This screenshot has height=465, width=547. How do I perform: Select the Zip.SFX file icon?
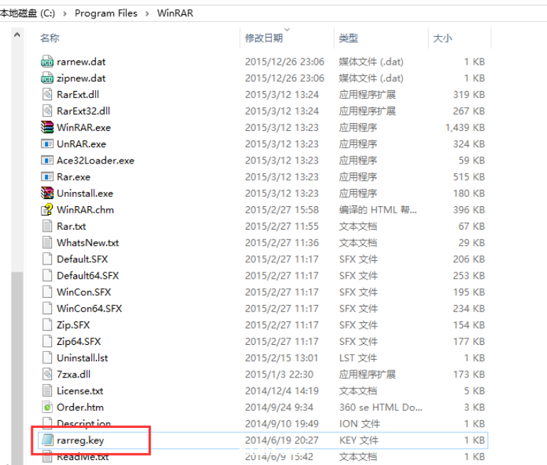tap(47, 325)
